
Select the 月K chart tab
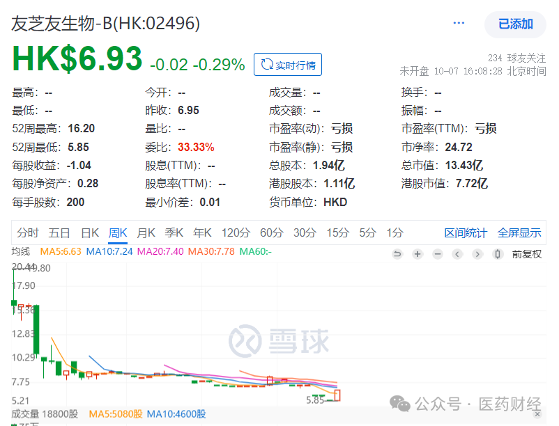146,232
